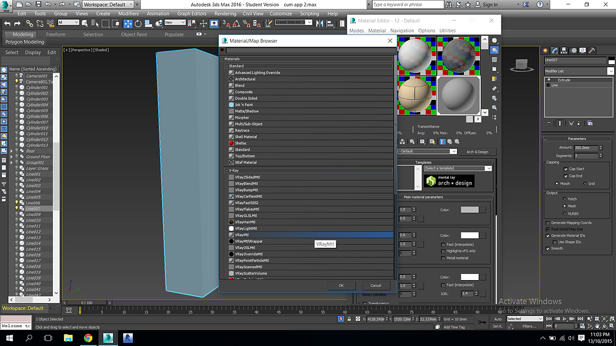The height and width of the screenshot is (346, 616).
Task: Click Arch & Design material type button
Action: click(477, 152)
